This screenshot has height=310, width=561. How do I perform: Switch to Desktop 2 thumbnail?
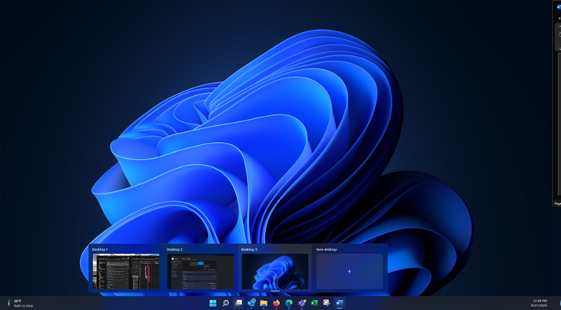point(201,272)
